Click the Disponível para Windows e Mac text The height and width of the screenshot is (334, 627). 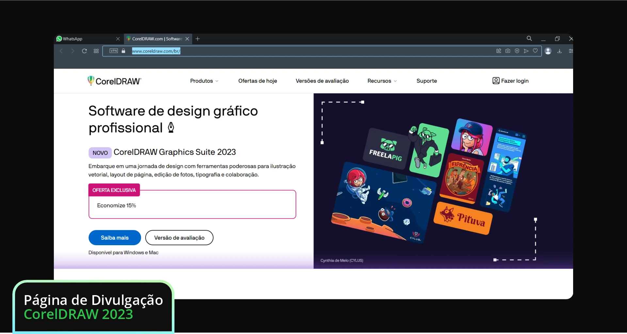click(123, 253)
